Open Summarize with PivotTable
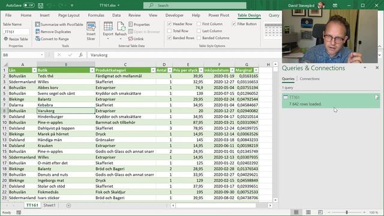384x216 pixels. pos(59,24)
